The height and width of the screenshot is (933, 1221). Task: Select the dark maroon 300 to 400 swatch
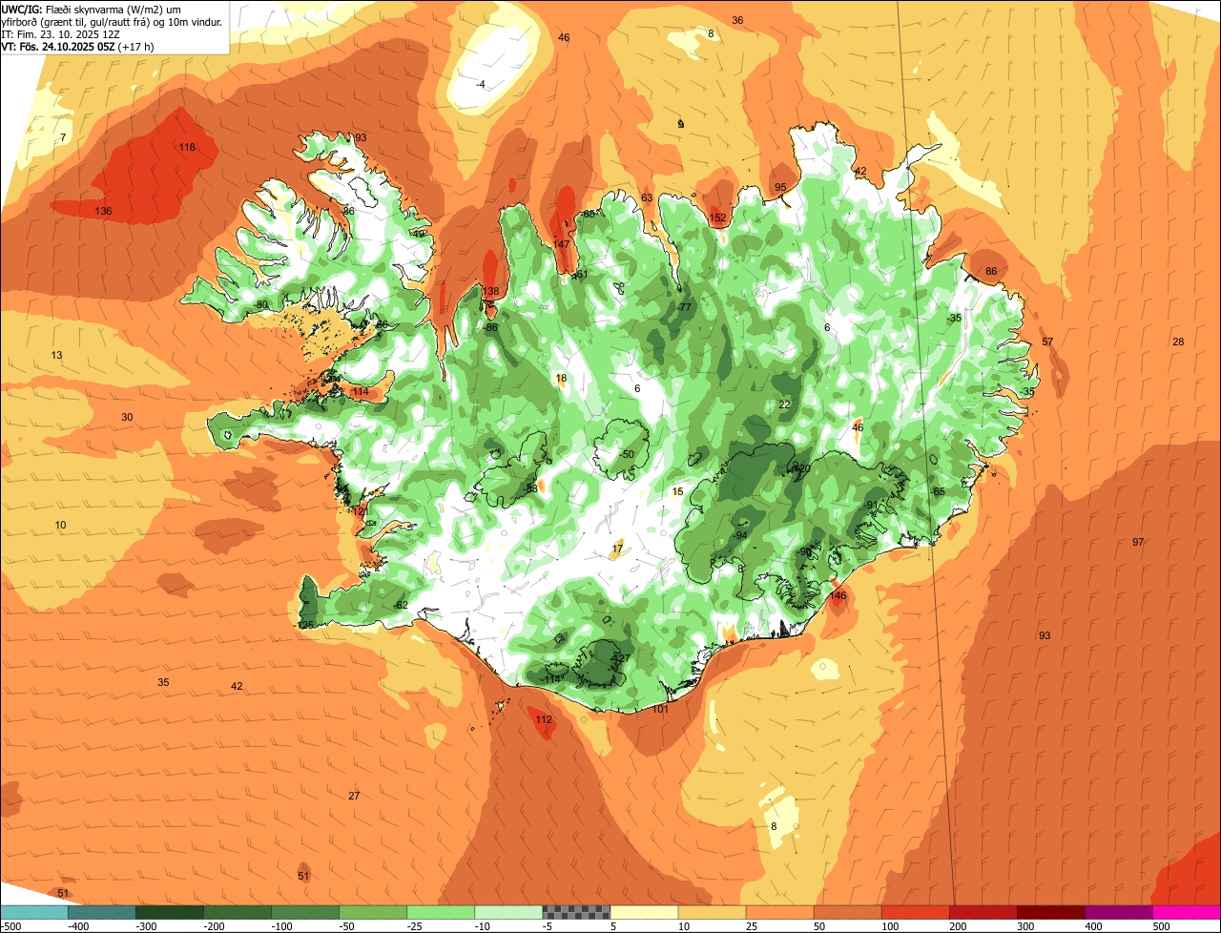click(x=1050, y=912)
